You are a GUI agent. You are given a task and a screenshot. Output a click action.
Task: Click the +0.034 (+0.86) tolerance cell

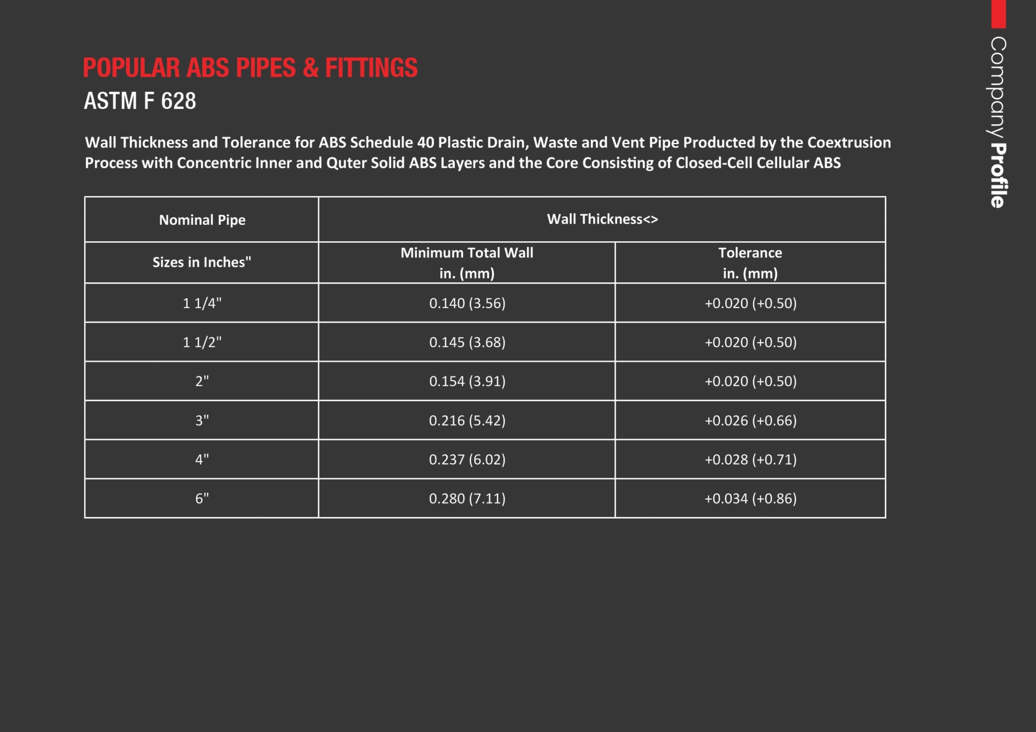click(751, 498)
